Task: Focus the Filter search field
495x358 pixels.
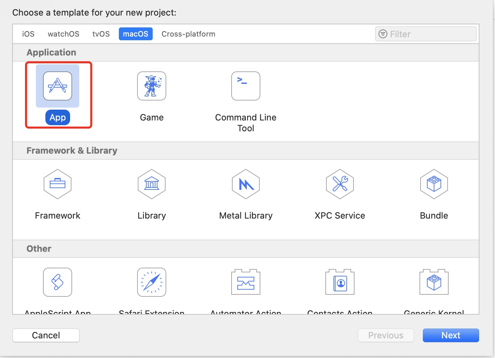Action: pos(426,34)
